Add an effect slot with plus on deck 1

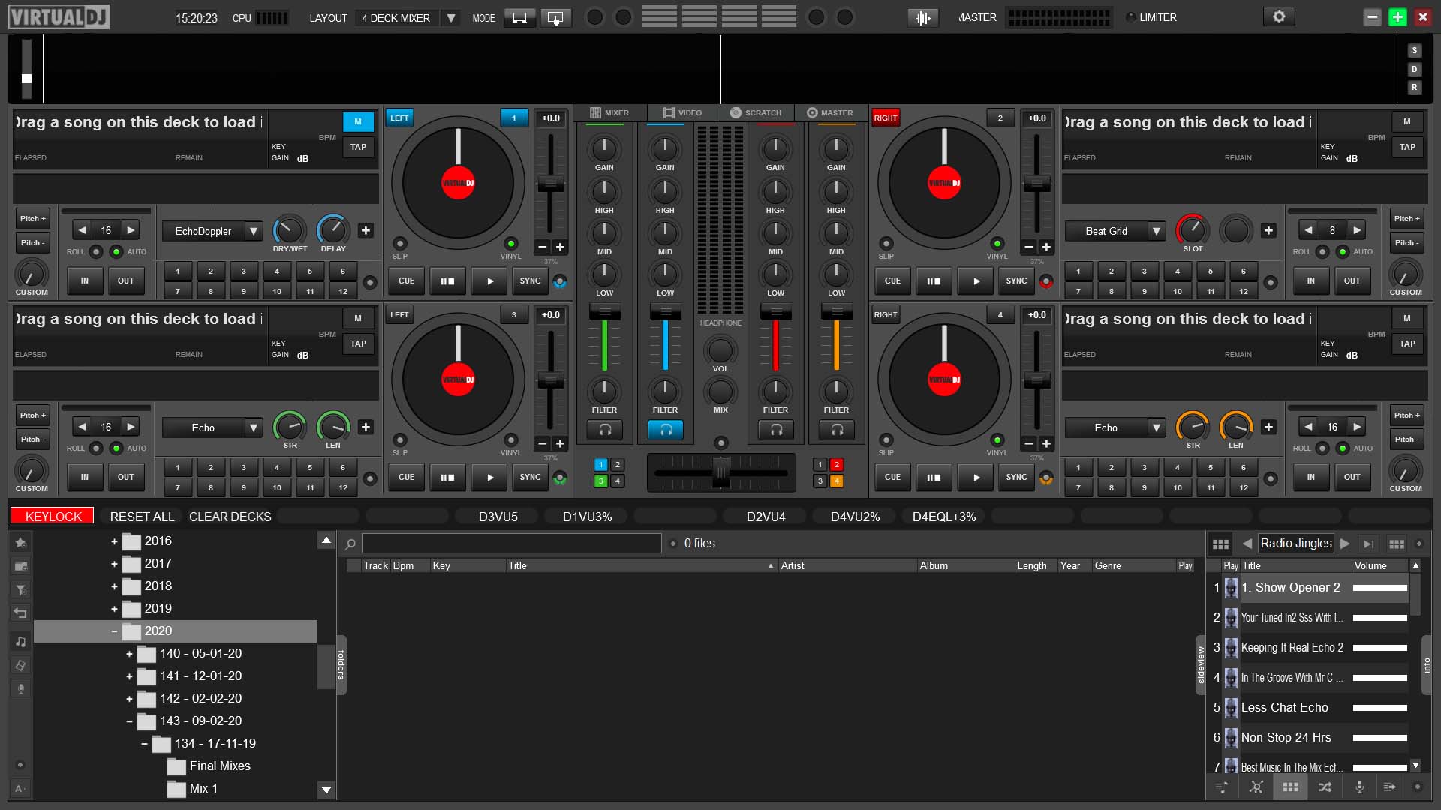coord(366,230)
